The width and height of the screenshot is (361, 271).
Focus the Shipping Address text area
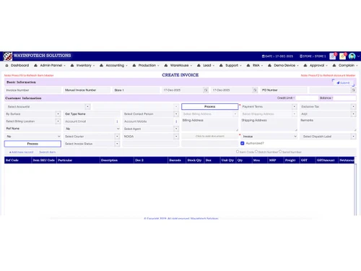pyautogui.click(x=269, y=124)
